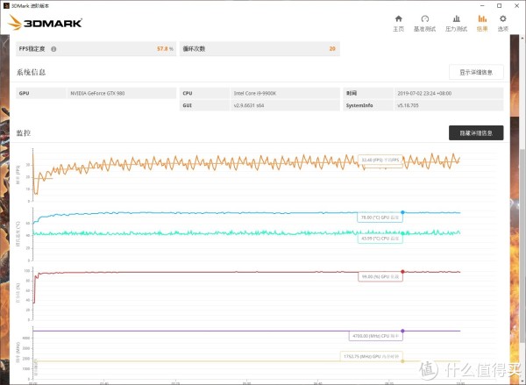Click the info icon beside FPS稳定度

53,49
